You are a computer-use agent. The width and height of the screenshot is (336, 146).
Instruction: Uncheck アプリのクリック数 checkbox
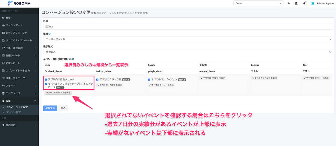tap(97, 80)
